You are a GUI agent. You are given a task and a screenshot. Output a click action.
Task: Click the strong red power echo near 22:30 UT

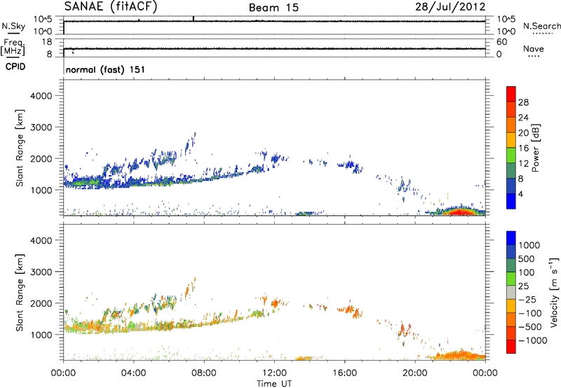(459, 212)
